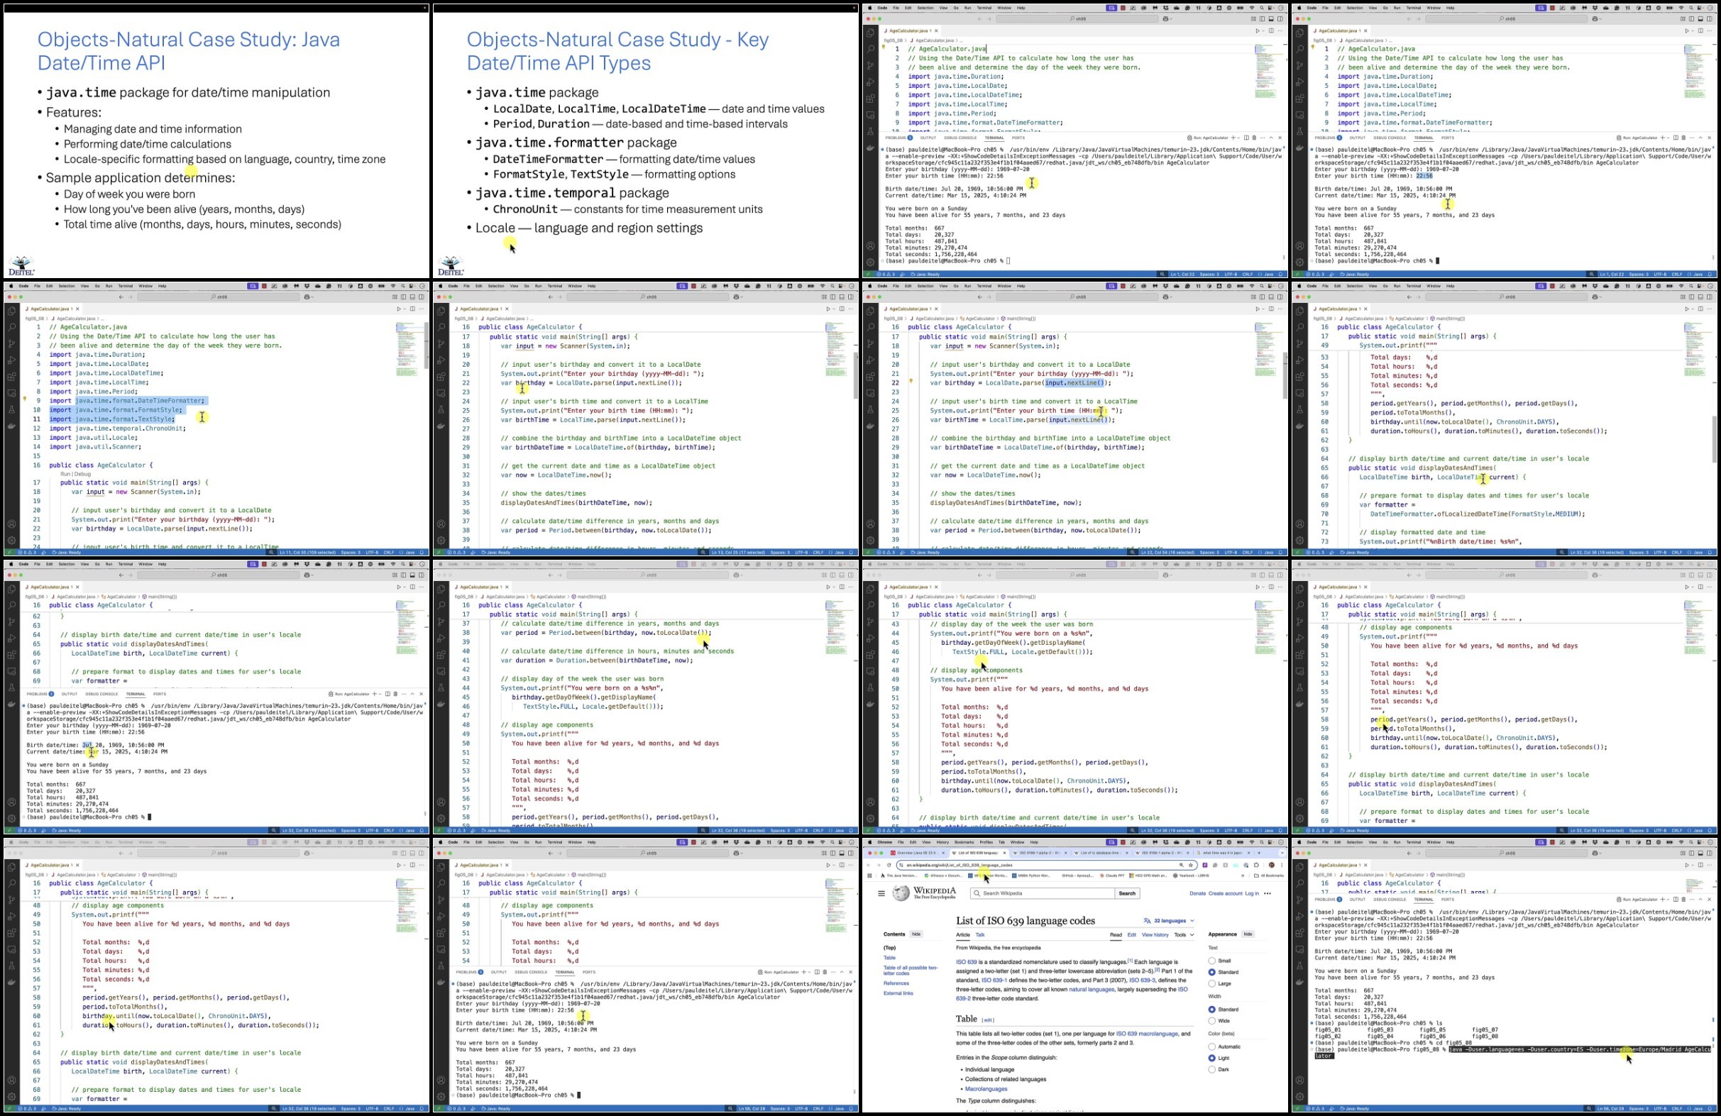Close the 'List of ISO 639 language' Chrome tab
The width and height of the screenshot is (1721, 1116).
(1005, 853)
